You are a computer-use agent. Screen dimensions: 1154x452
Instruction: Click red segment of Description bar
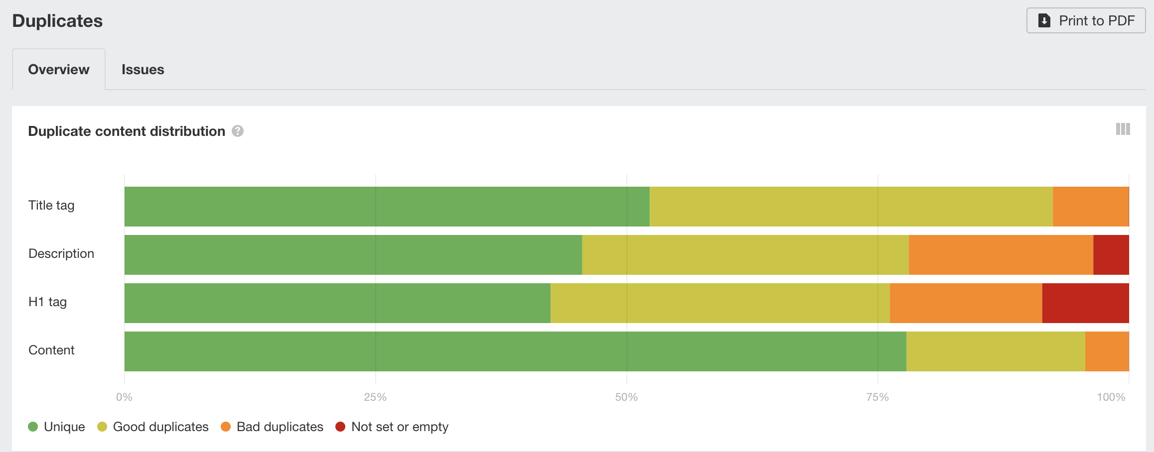pyautogui.click(x=1111, y=255)
